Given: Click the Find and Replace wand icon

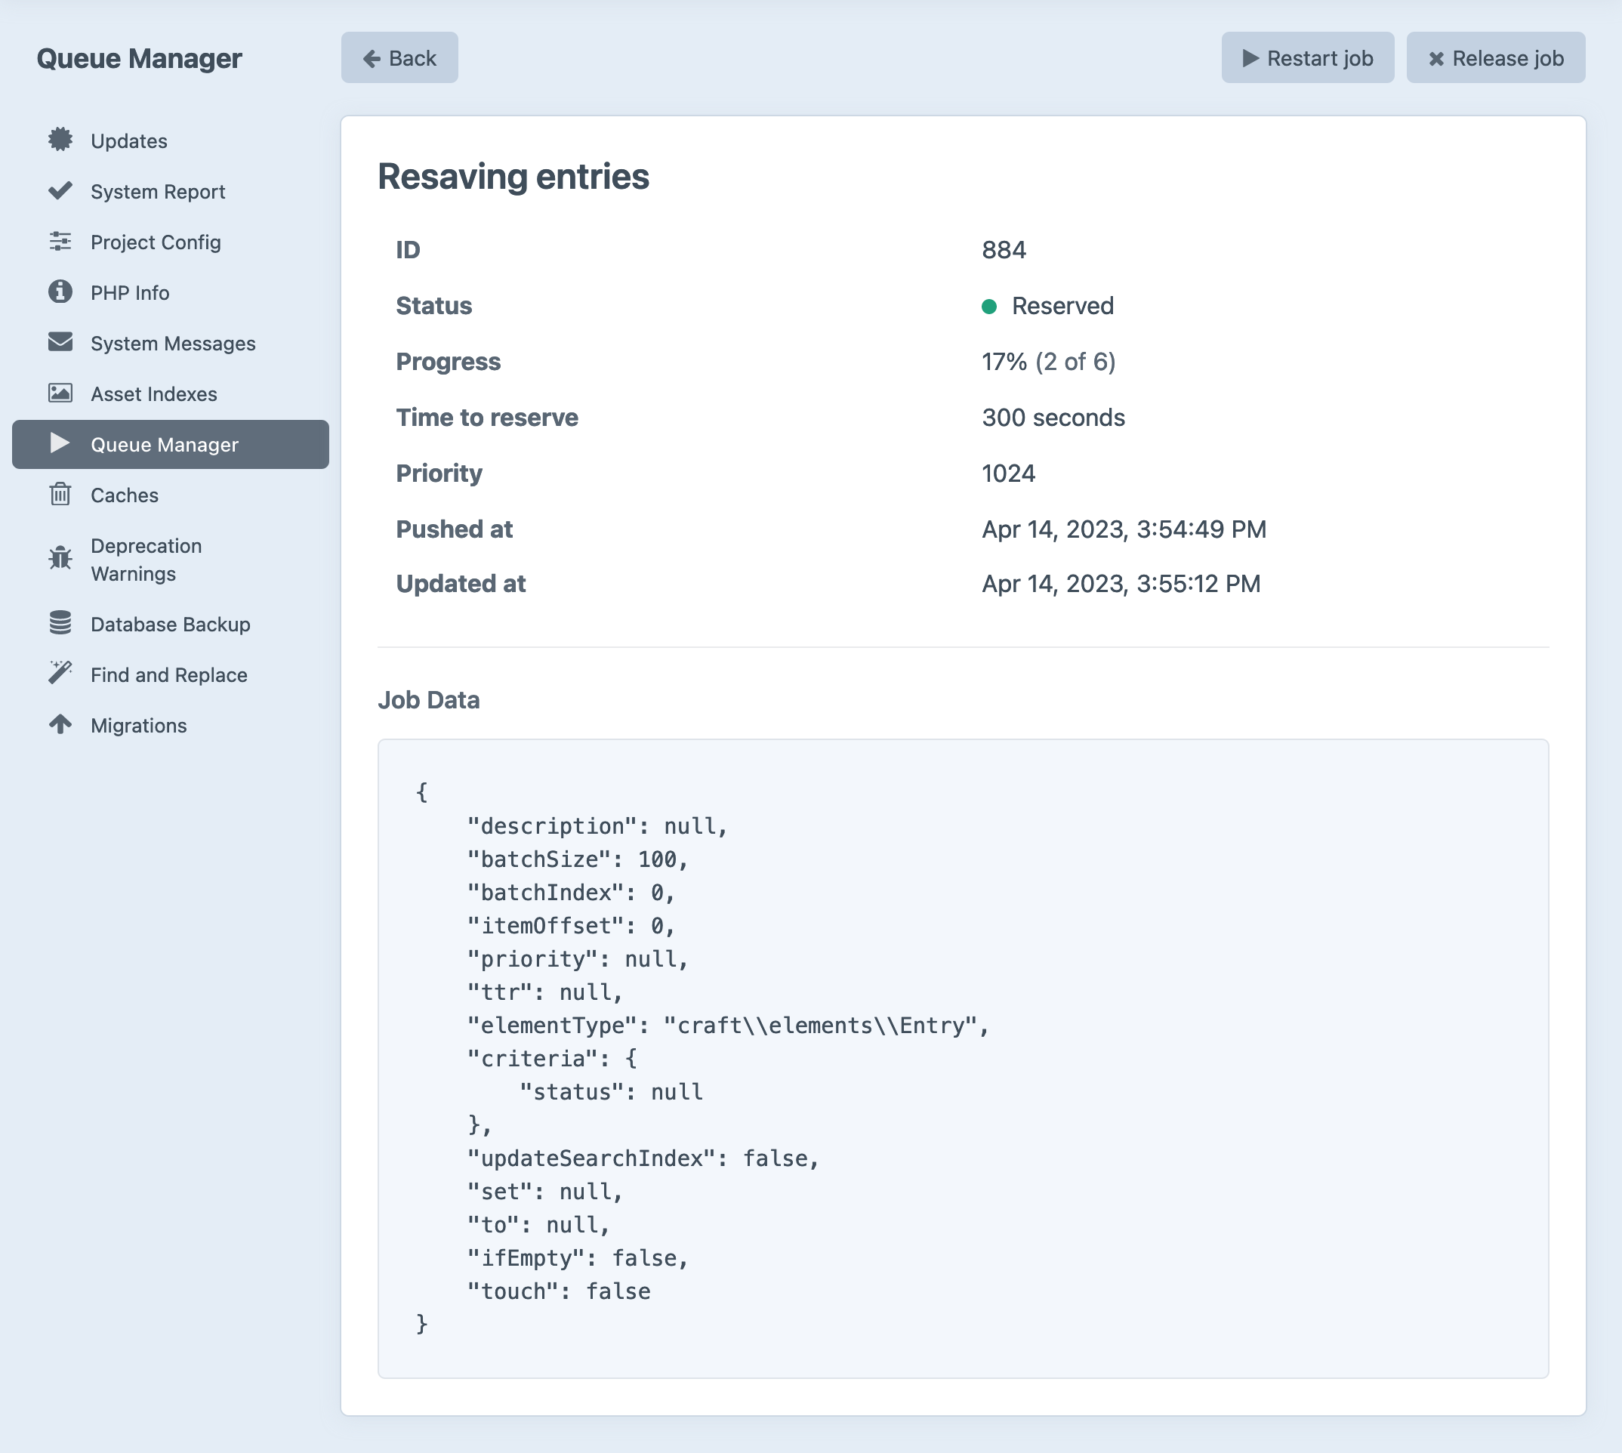Looking at the screenshot, I should (x=60, y=674).
